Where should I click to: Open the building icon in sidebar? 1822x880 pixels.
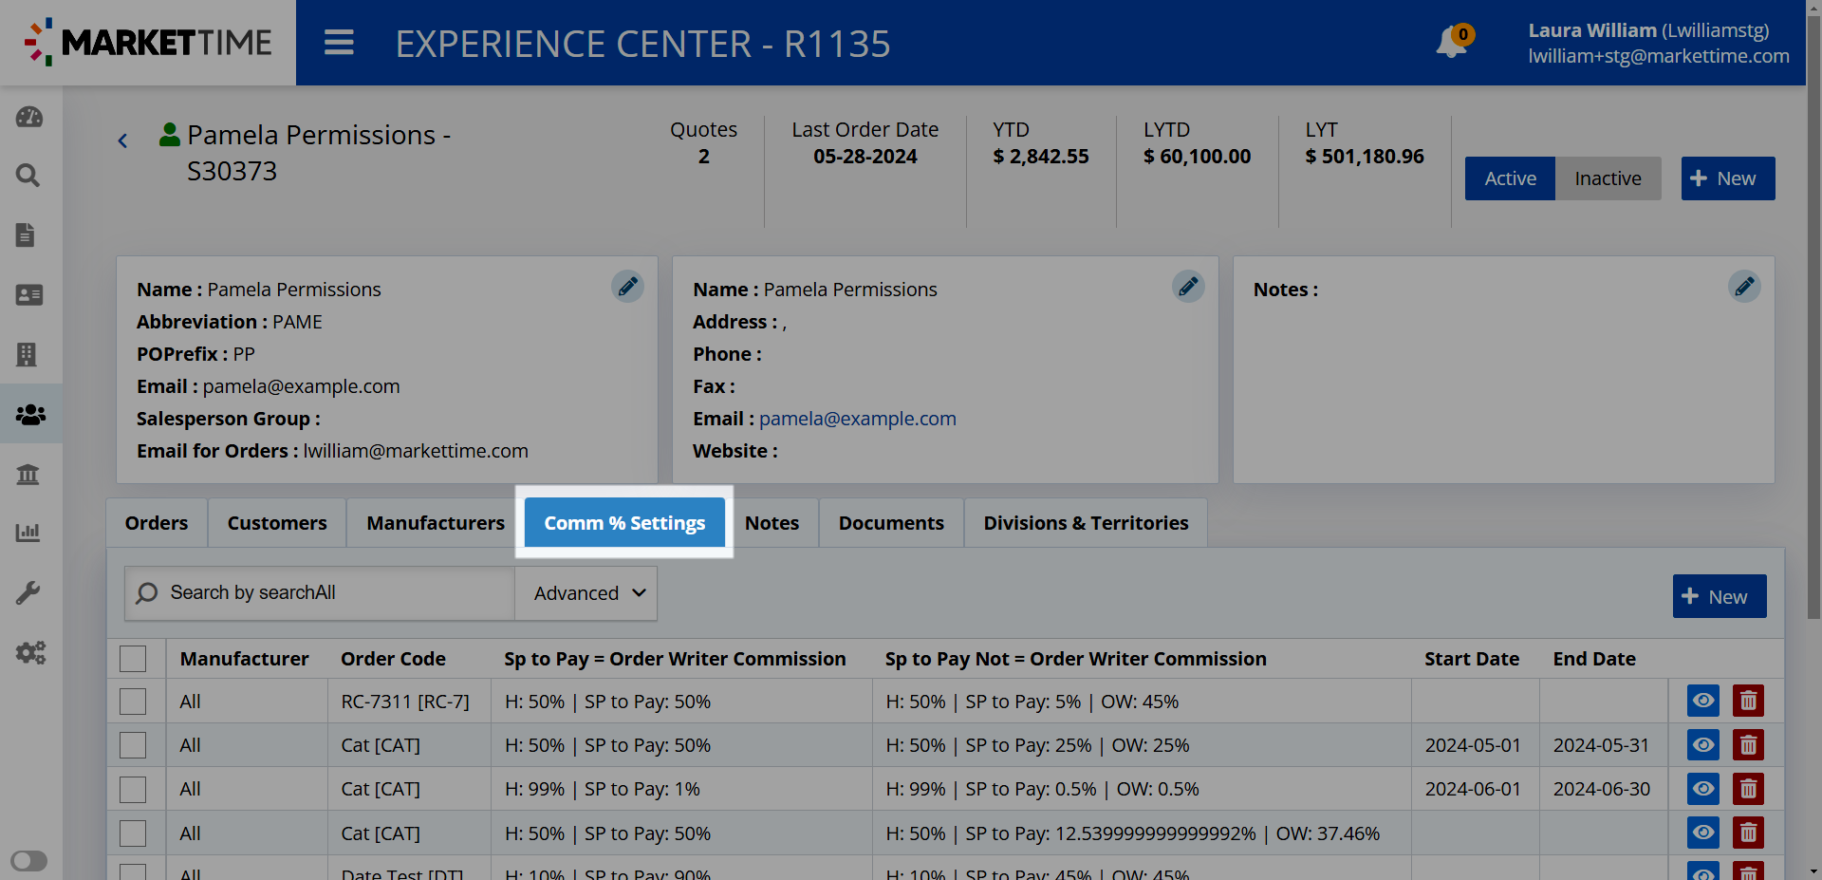(x=27, y=354)
